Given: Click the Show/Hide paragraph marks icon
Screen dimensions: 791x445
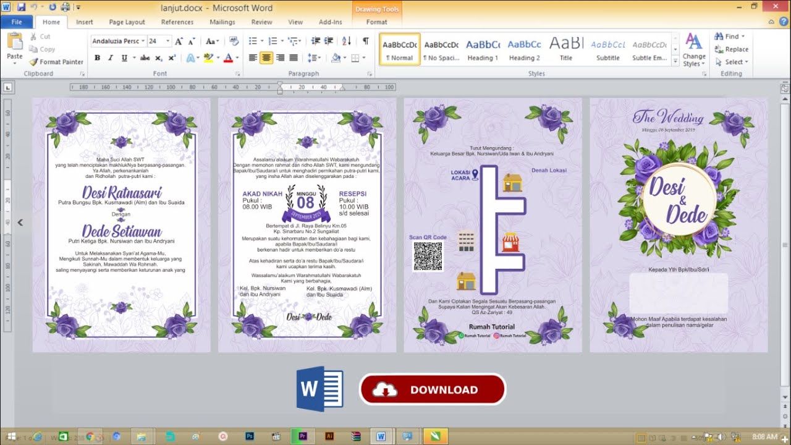Looking at the screenshot, I should [365, 41].
